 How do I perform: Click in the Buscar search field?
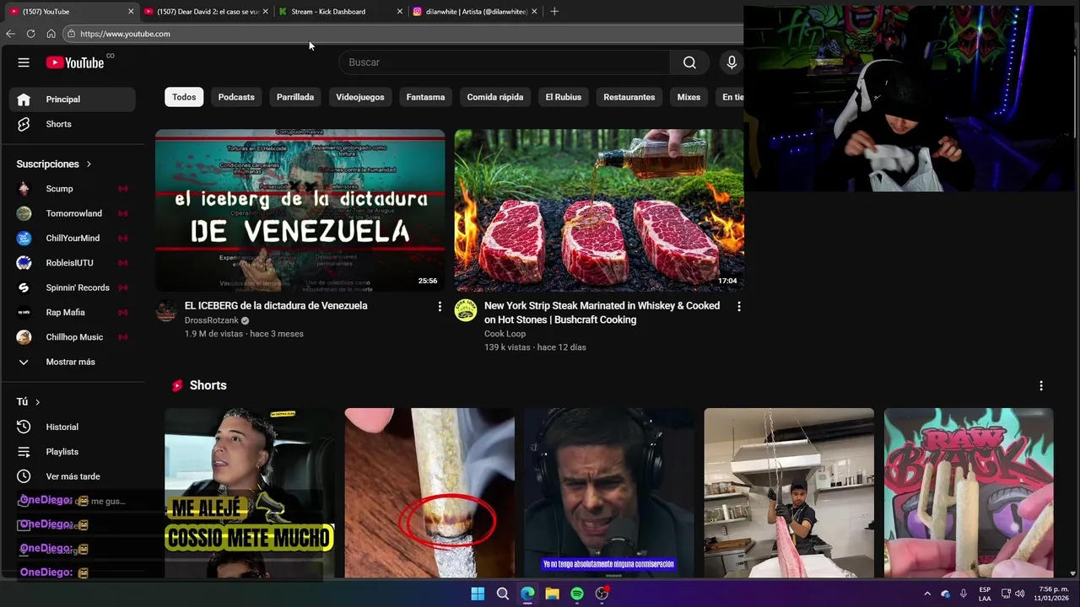click(505, 62)
